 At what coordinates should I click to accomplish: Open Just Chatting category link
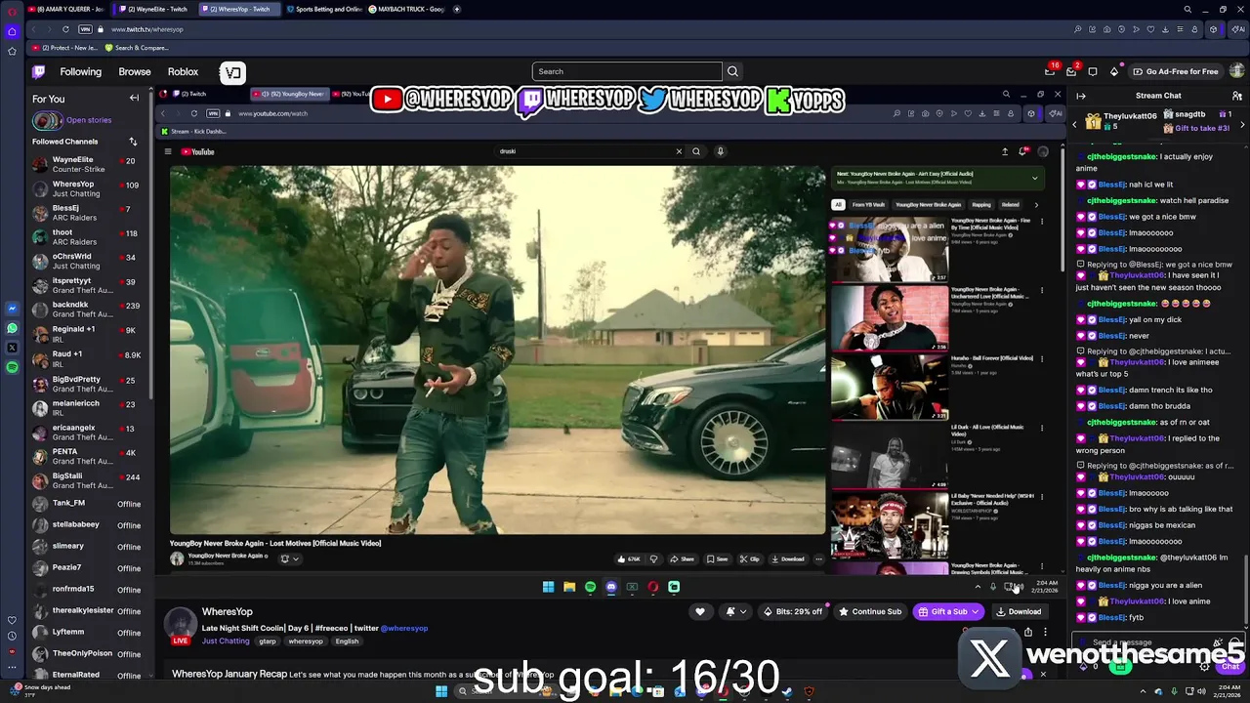pyautogui.click(x=226, y=641)
